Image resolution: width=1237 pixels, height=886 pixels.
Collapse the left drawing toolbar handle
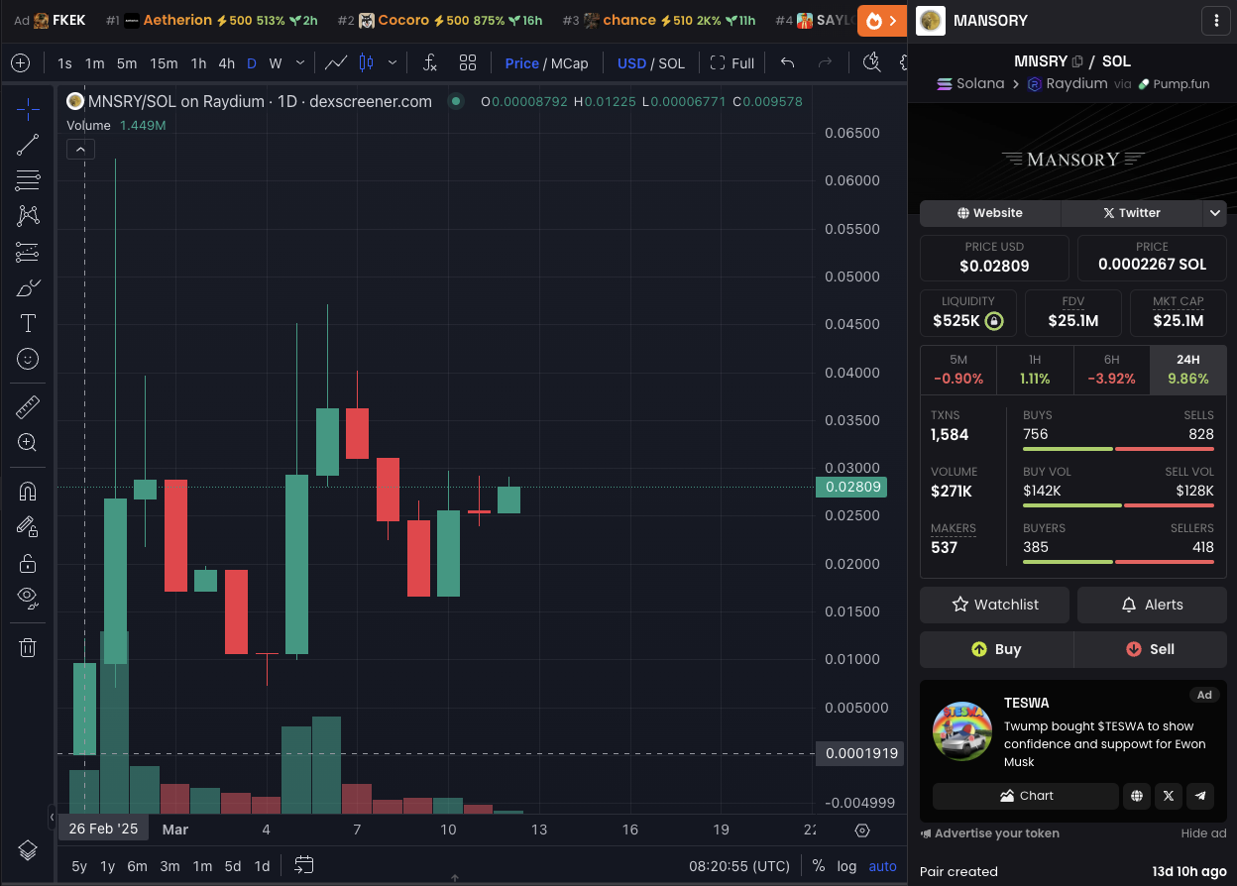tap(52, 818)
